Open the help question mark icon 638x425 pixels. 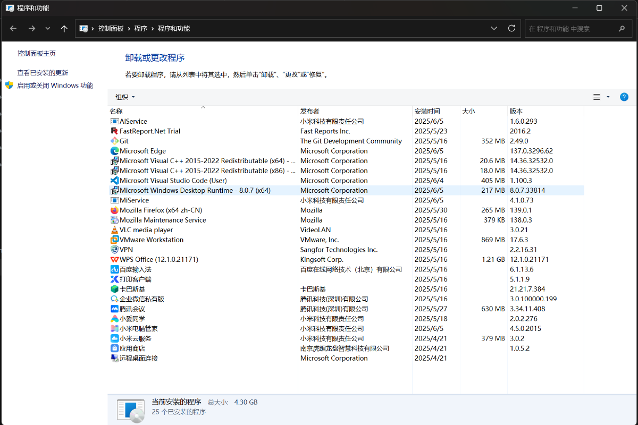624,97
